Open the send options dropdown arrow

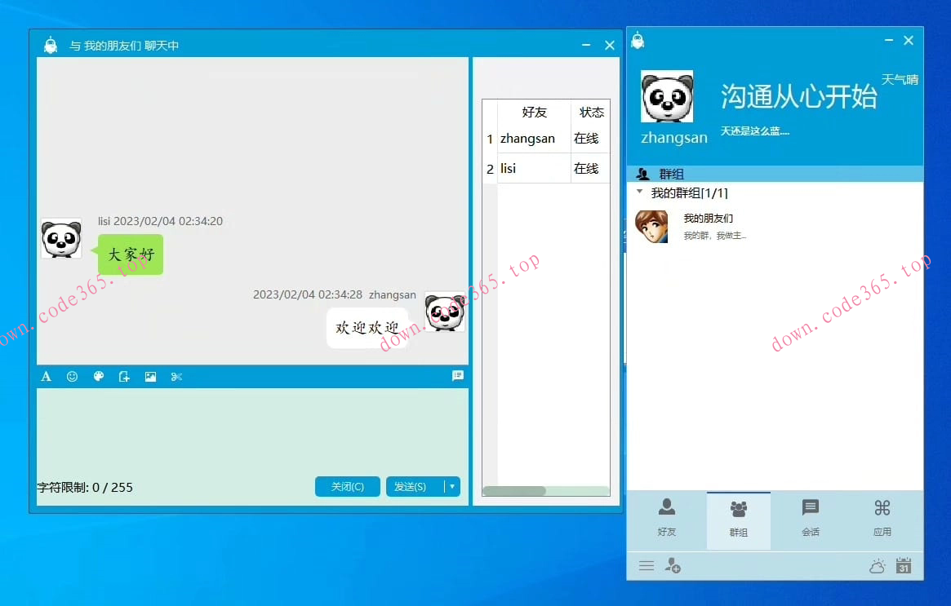tap(451, 486)
